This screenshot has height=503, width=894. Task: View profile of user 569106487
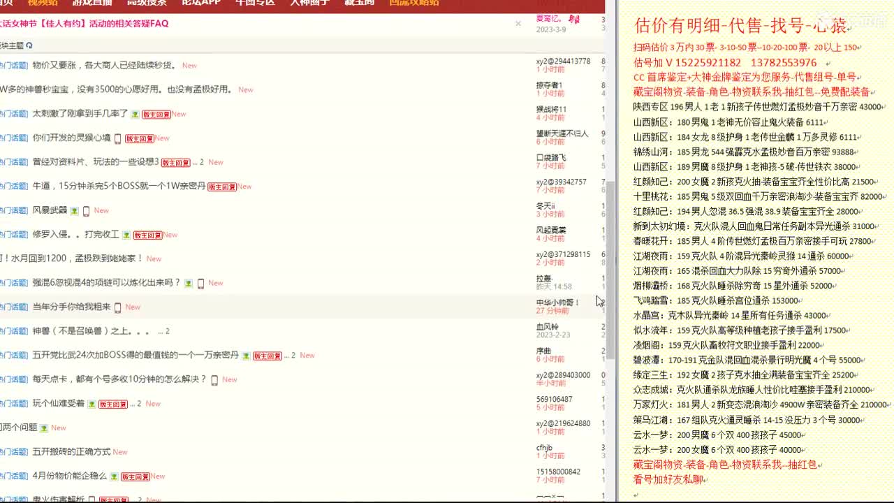tap(555, 400)
